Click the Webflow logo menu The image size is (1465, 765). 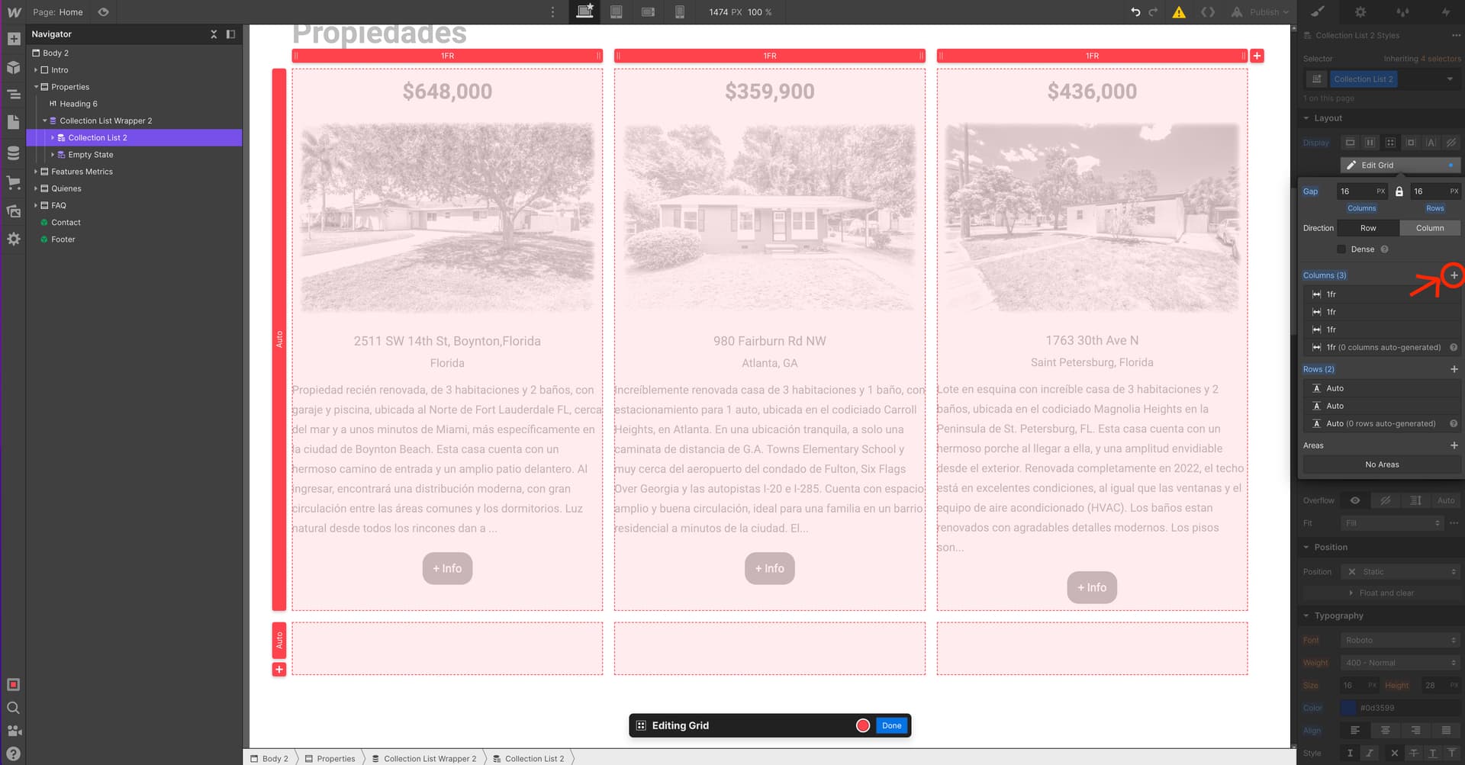coord(14,12)
